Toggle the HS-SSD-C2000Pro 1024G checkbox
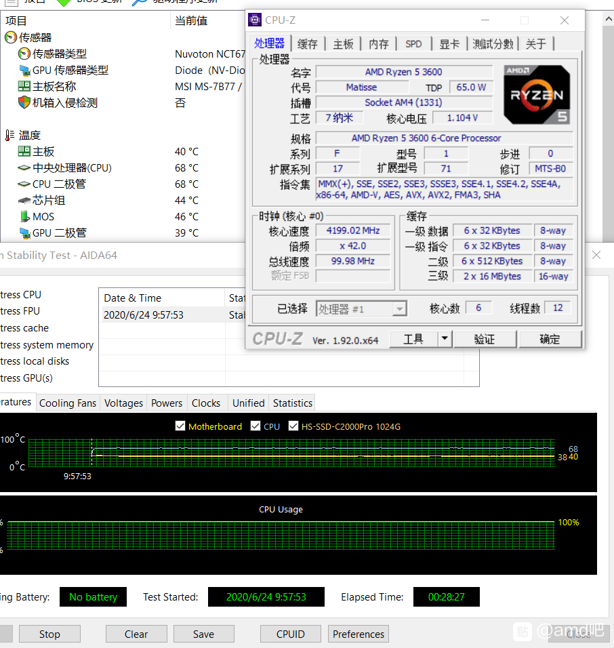The image size is (614, 648). (x=293, y=426)
